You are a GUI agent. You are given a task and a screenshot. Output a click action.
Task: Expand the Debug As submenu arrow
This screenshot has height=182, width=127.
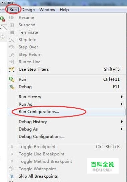coord(122,129)
